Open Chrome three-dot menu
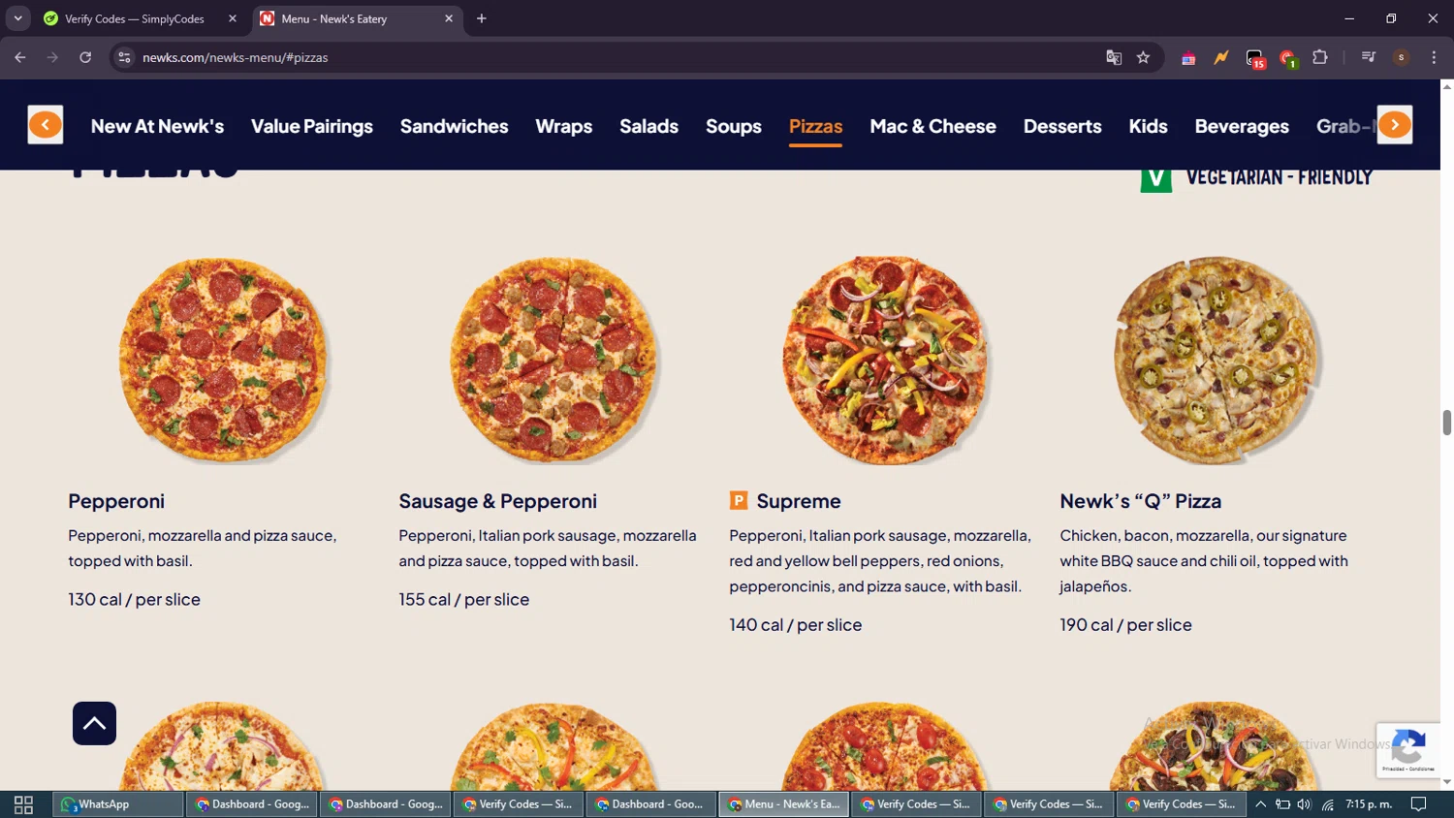Viewport: 1454px width, 818px height. [x=1434, y=57]
